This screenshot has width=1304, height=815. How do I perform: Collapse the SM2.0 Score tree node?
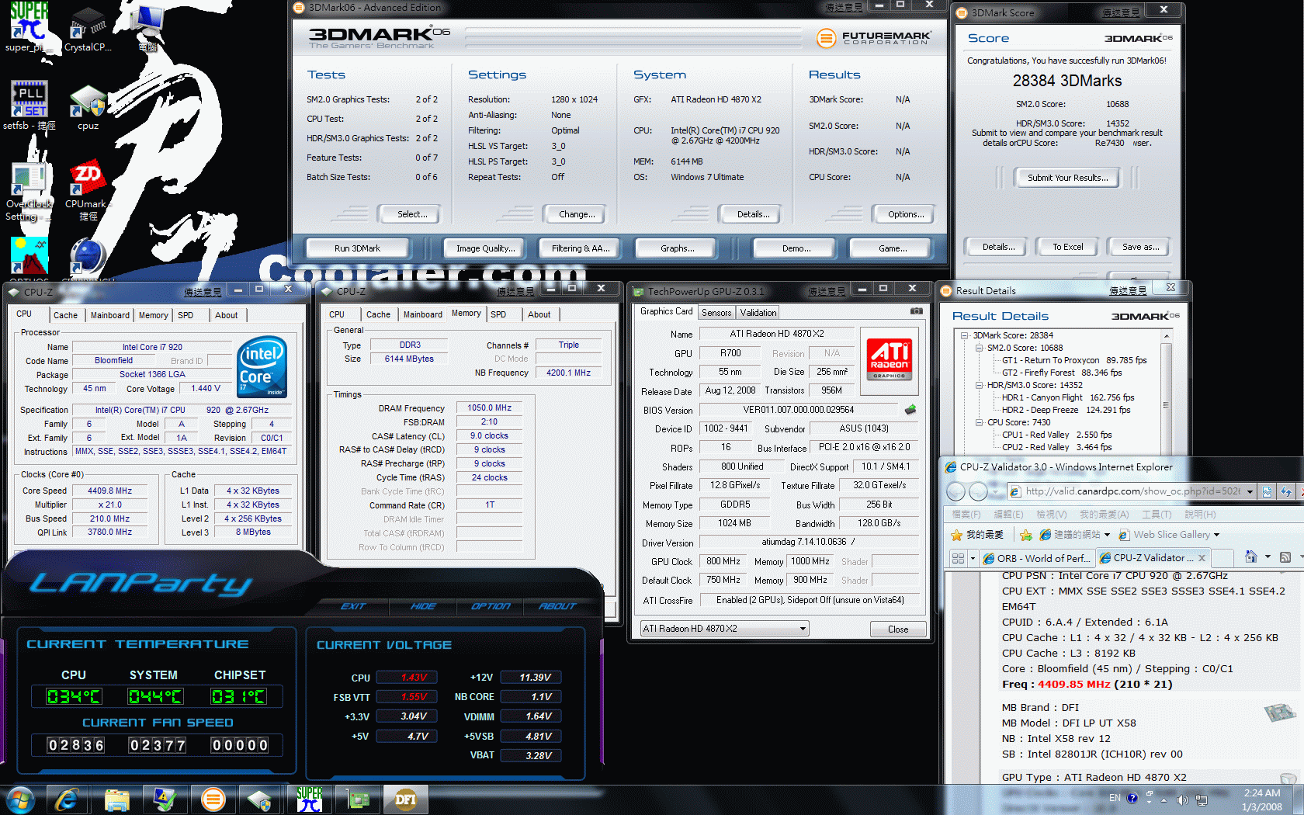[979, 348]
